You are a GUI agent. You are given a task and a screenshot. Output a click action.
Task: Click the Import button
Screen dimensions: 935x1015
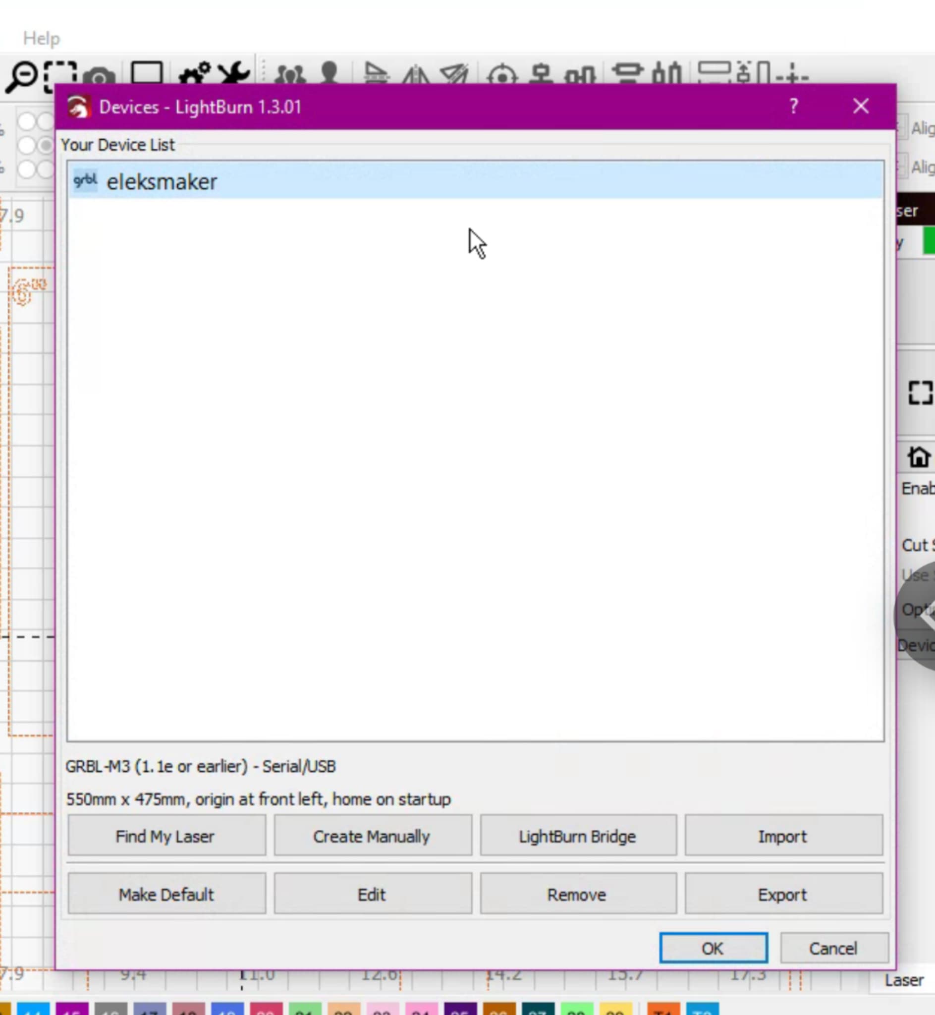pos(783,836)
